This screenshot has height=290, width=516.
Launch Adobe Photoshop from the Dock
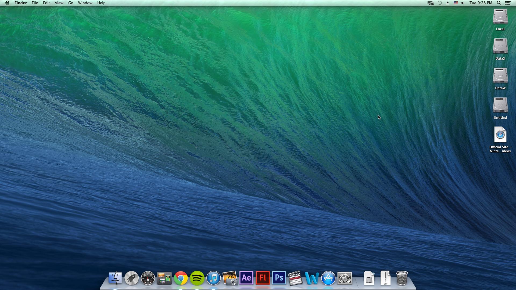279,278
